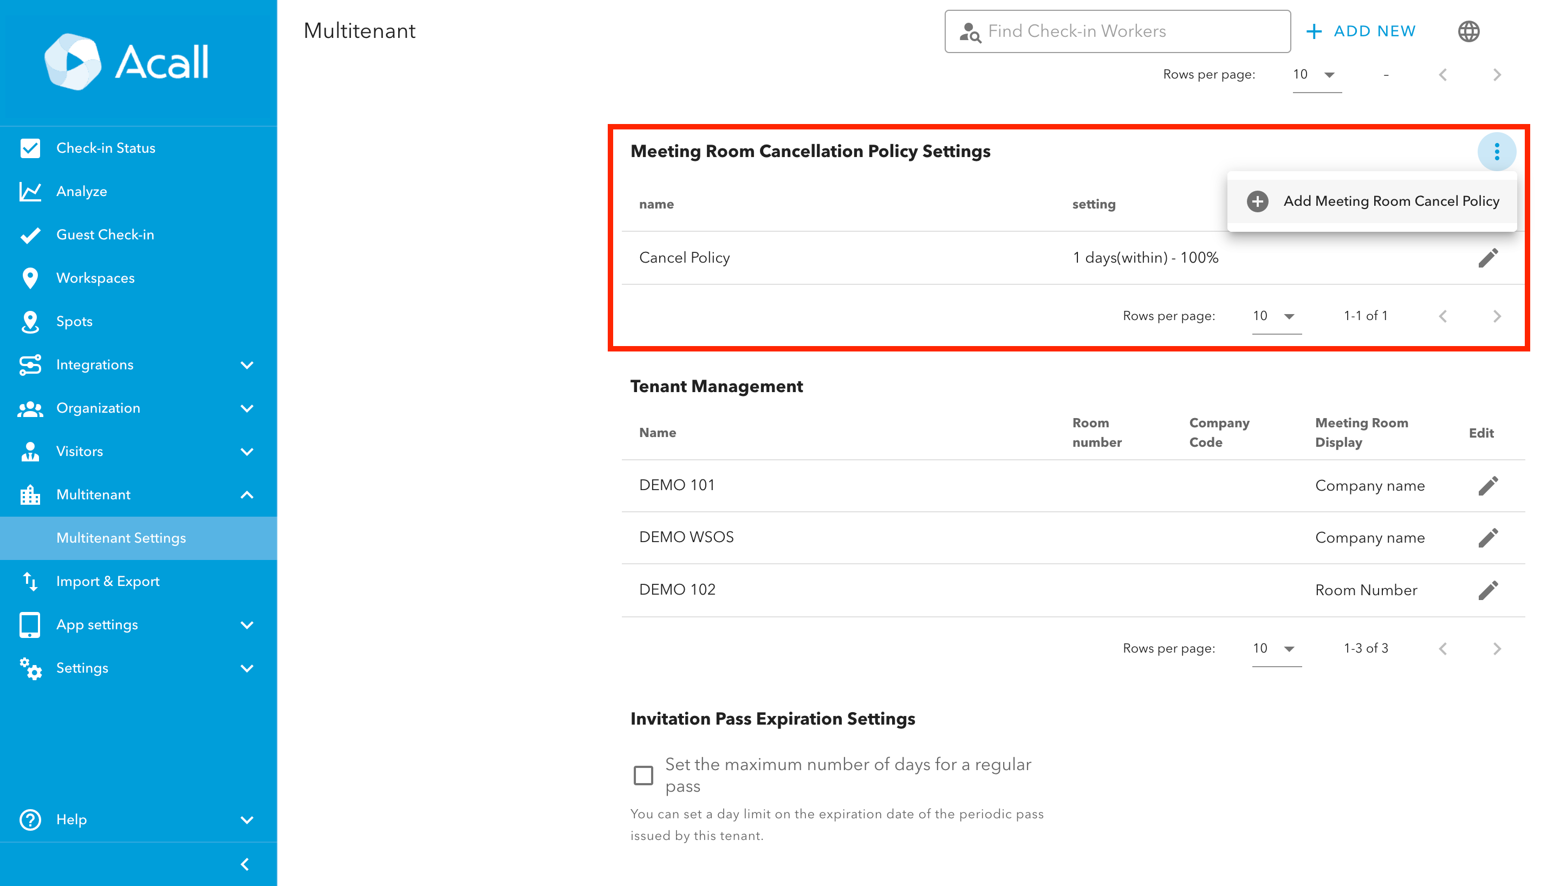Click the Organization people icon
The image size is (1560, 886).
point(30,408)
